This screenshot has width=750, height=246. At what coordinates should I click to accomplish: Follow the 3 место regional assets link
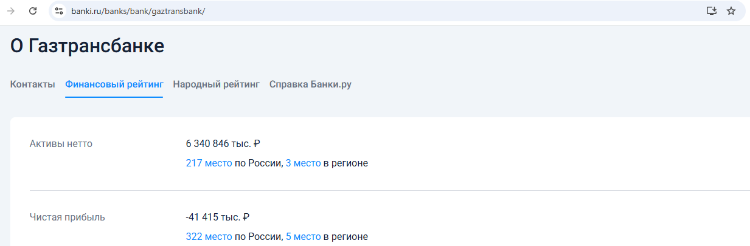303,163
